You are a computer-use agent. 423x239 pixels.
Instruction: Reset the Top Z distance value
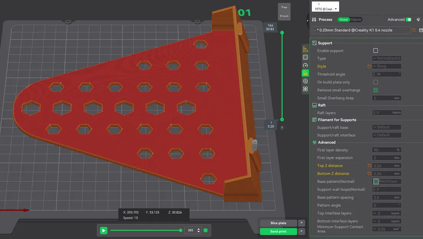(x=369, y=166)
